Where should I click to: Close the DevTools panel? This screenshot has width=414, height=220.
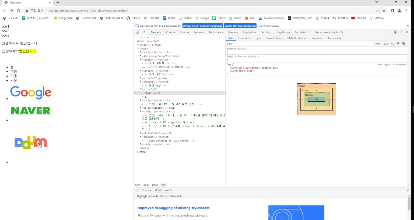click(x=407, y=32)
